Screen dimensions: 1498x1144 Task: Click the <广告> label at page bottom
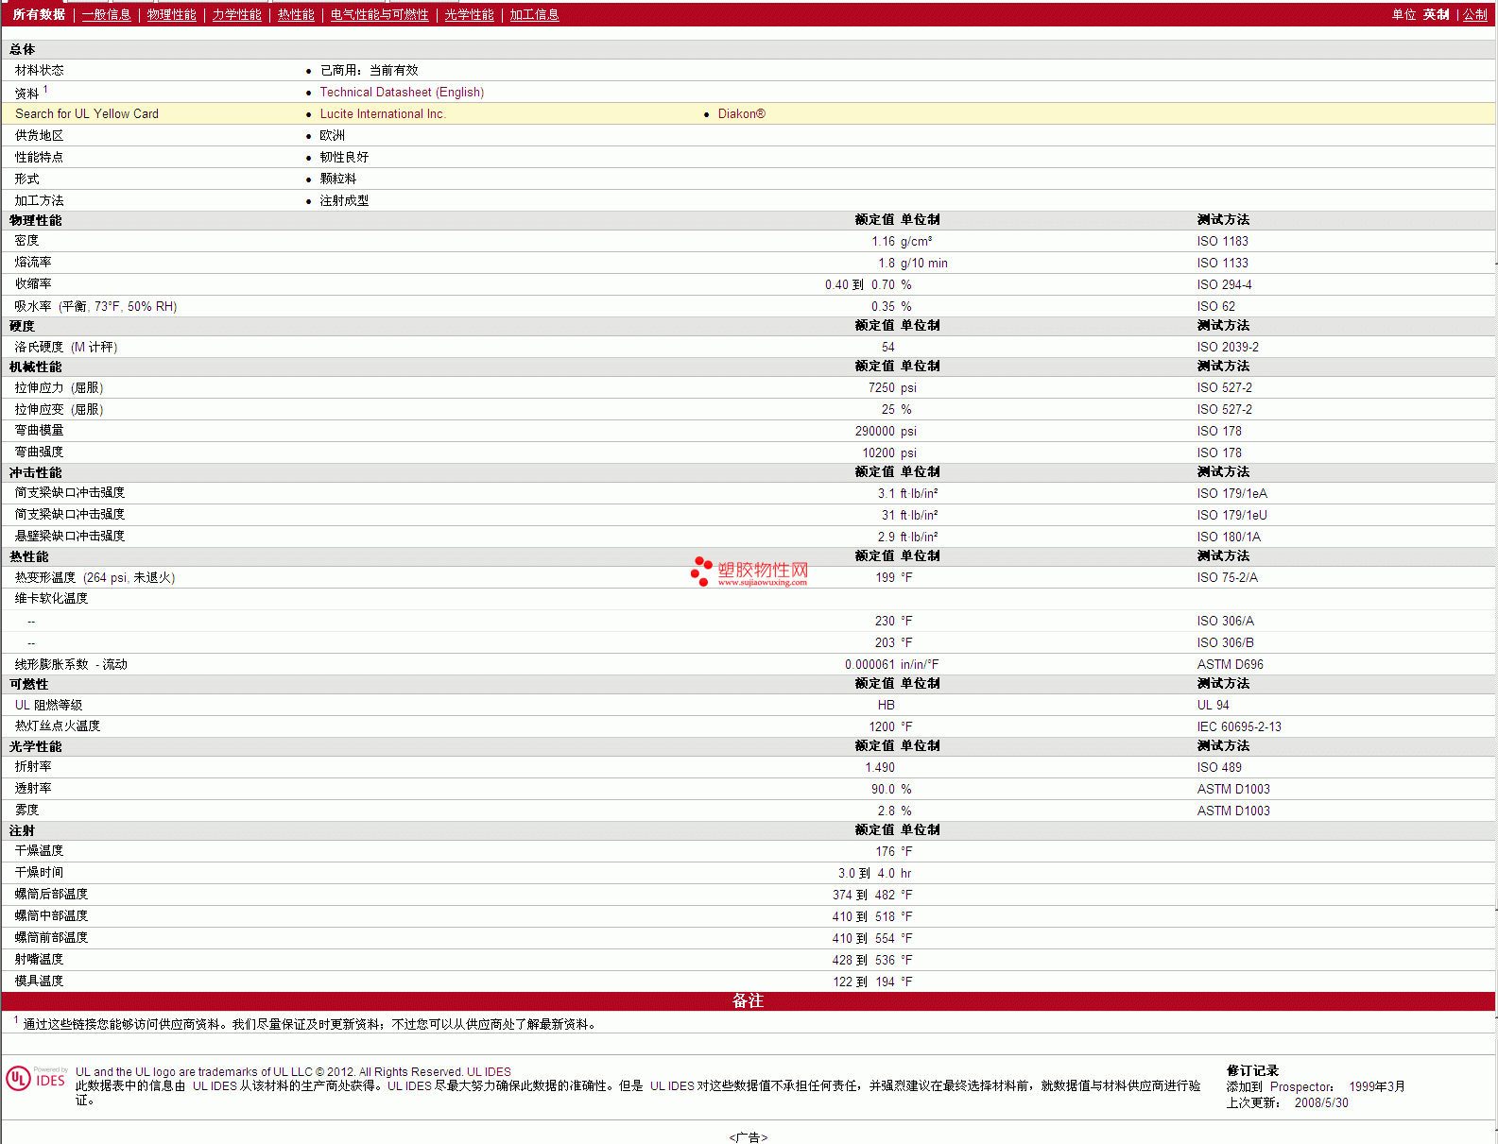coord(748,1137)
